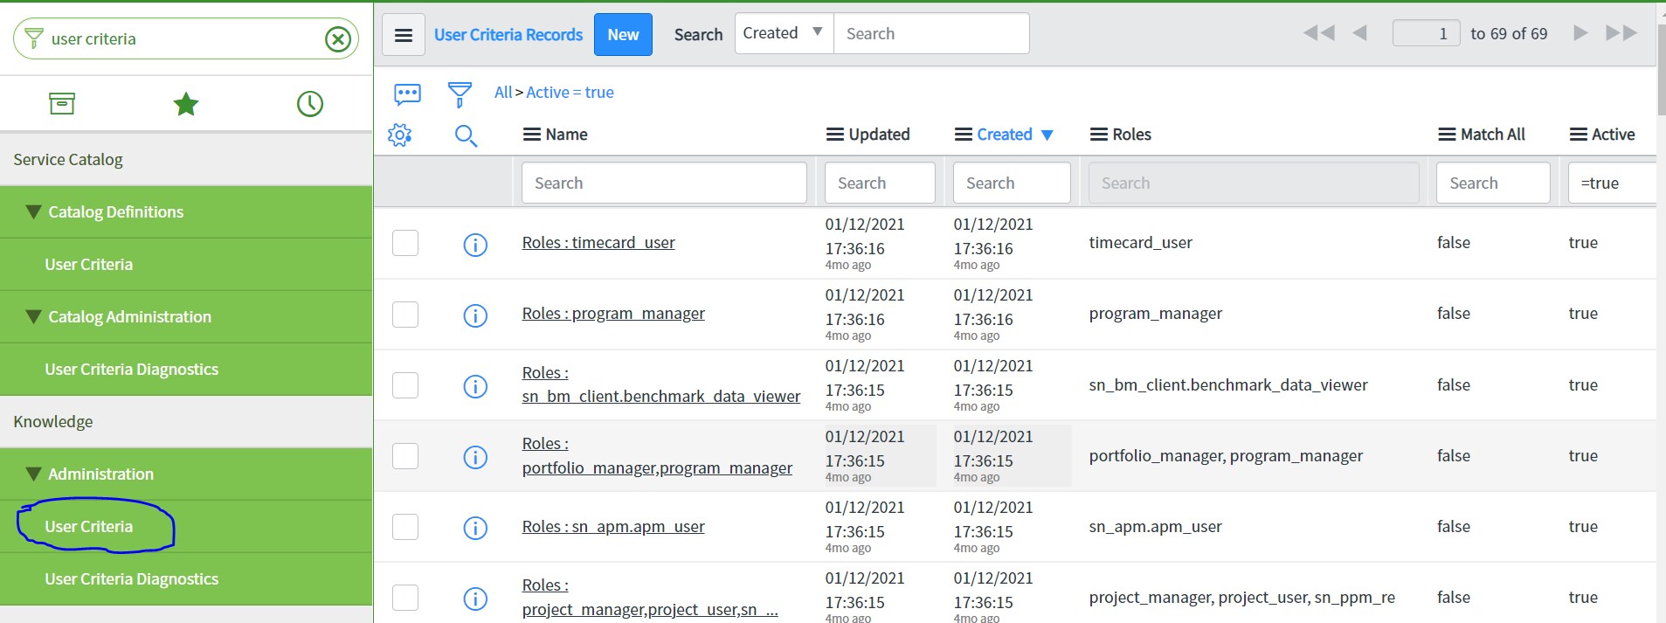Check the Roles : program_manager row checkbox
Image resolution: width=1666 pixels, height=623 pixels.
[405, 315]
